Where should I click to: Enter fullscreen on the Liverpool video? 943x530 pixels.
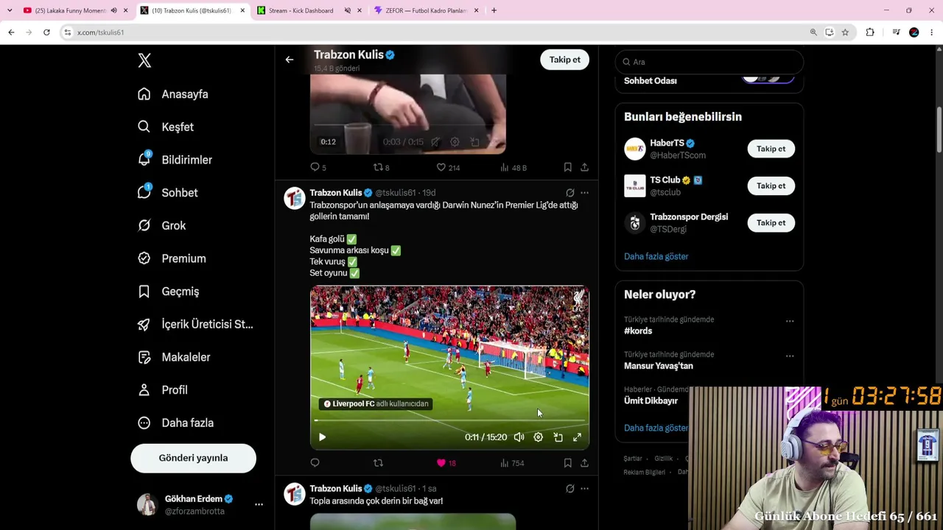pos(578,437)
